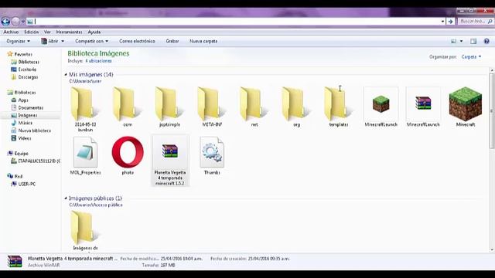Click the Nueva carpeta button
The height and width of the screenshot is (278, 495).
pos(203,41)
